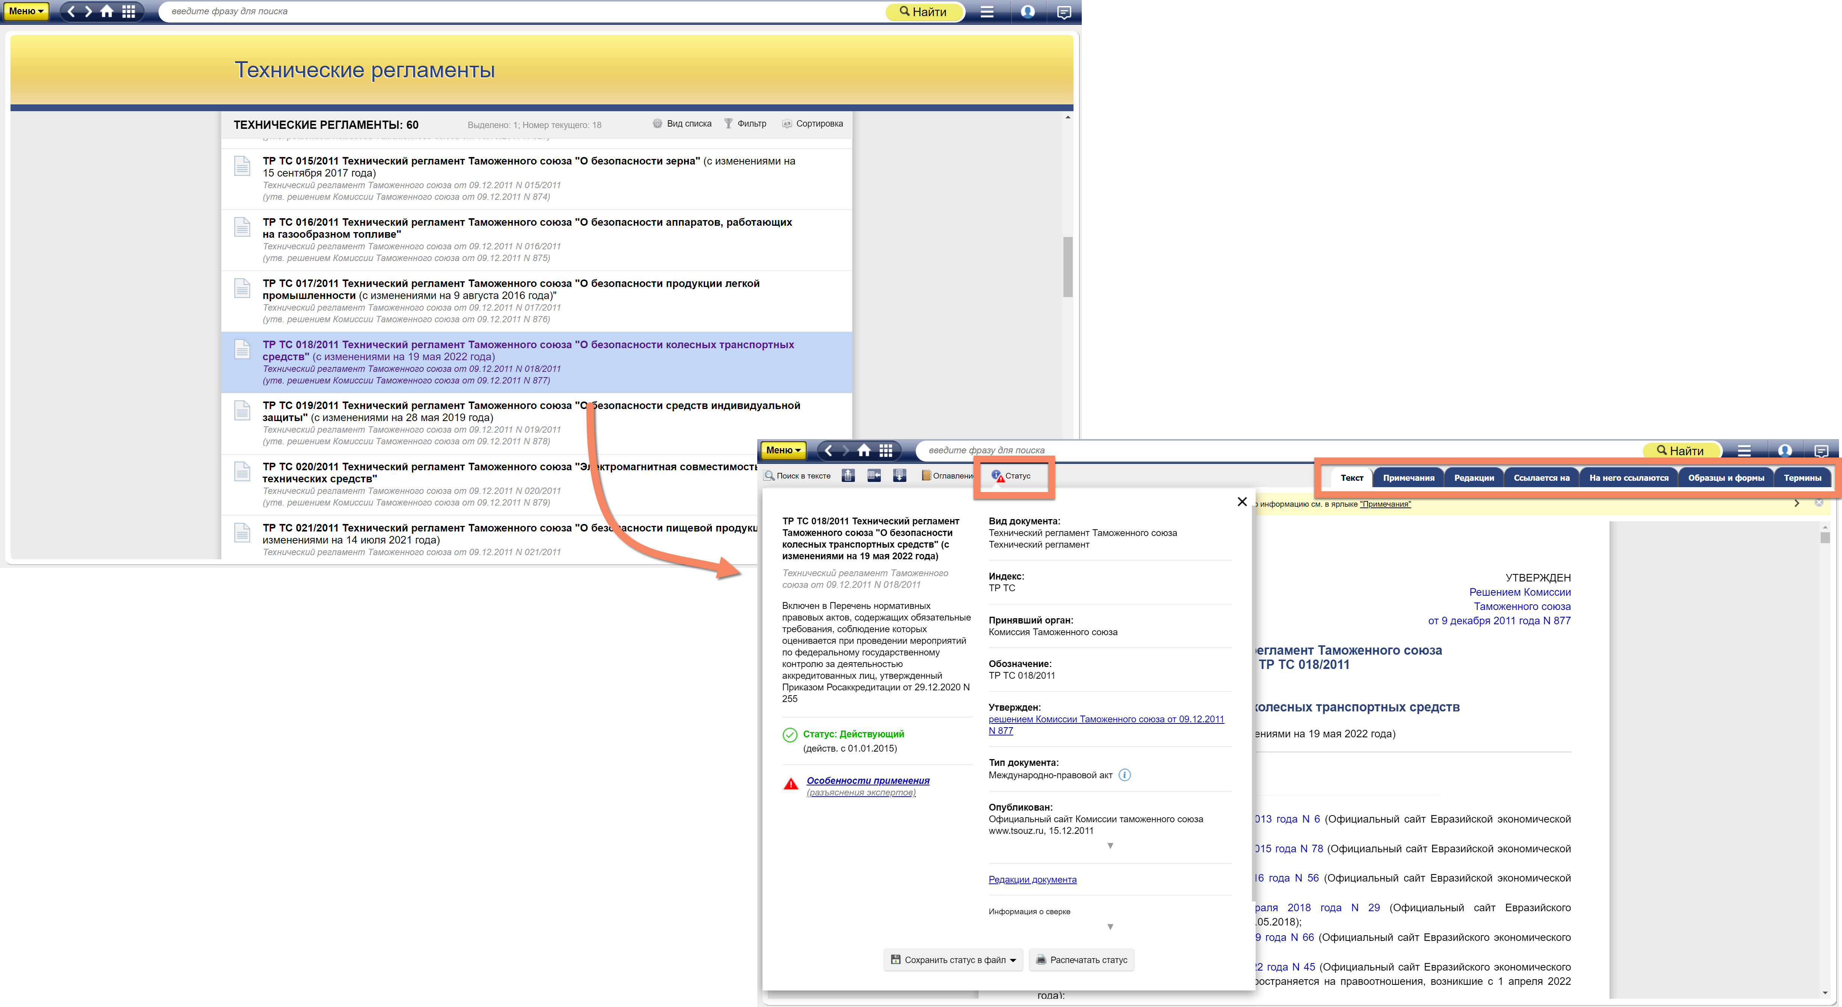Screen dimensions: 1842x1007
Task: Open document ТР ТС 016/2011 about gas appliances
Action: [x=536, y=240]
